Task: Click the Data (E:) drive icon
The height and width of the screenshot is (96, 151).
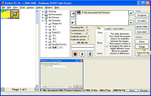Action: click(50, 32)
